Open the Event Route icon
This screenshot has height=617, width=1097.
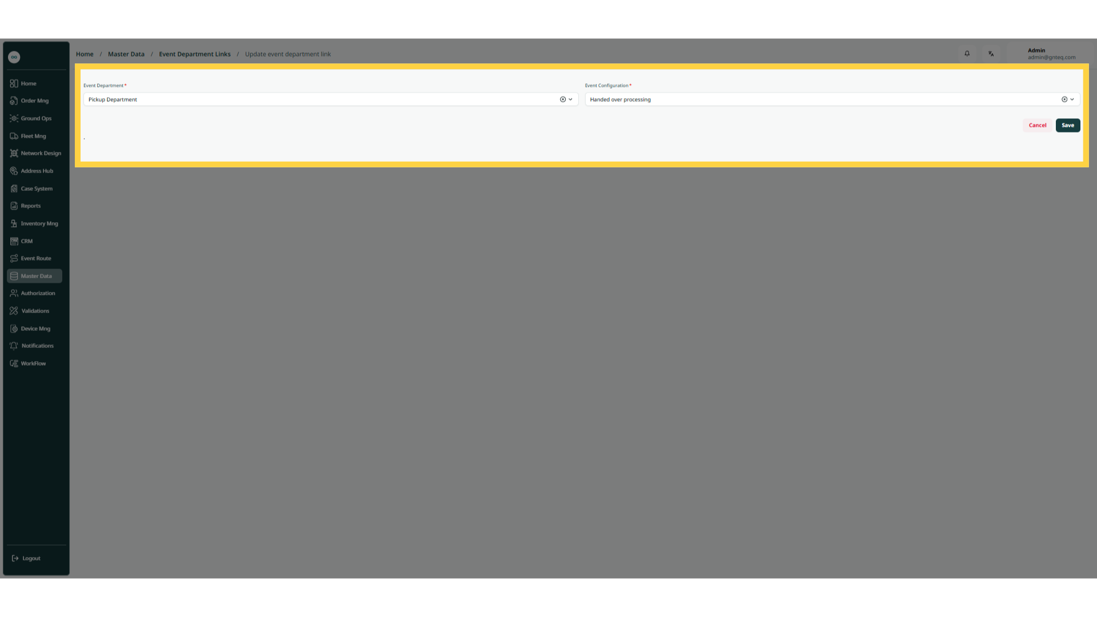pos(14,258)
